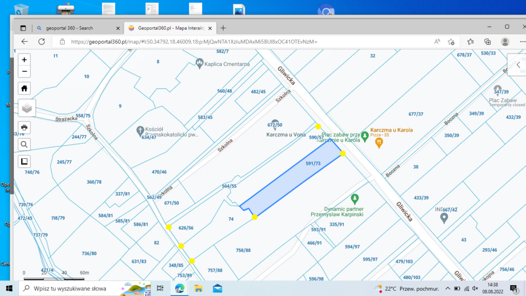Open the browser favorites list
The height and width of the screenshot is (296, 526).
471,42
